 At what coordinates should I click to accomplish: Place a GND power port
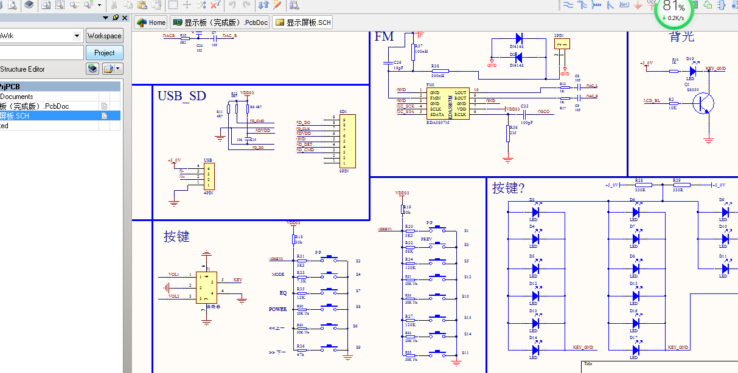point(638,5)
